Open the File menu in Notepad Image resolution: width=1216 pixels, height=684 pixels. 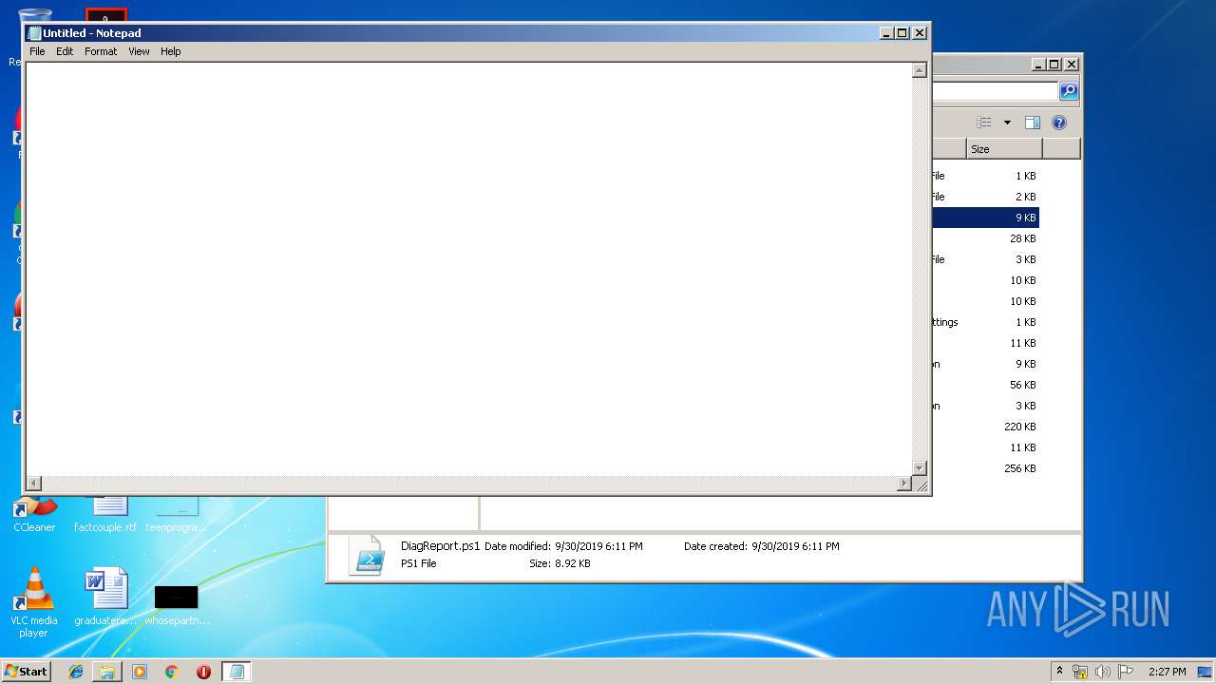point(37,51)
